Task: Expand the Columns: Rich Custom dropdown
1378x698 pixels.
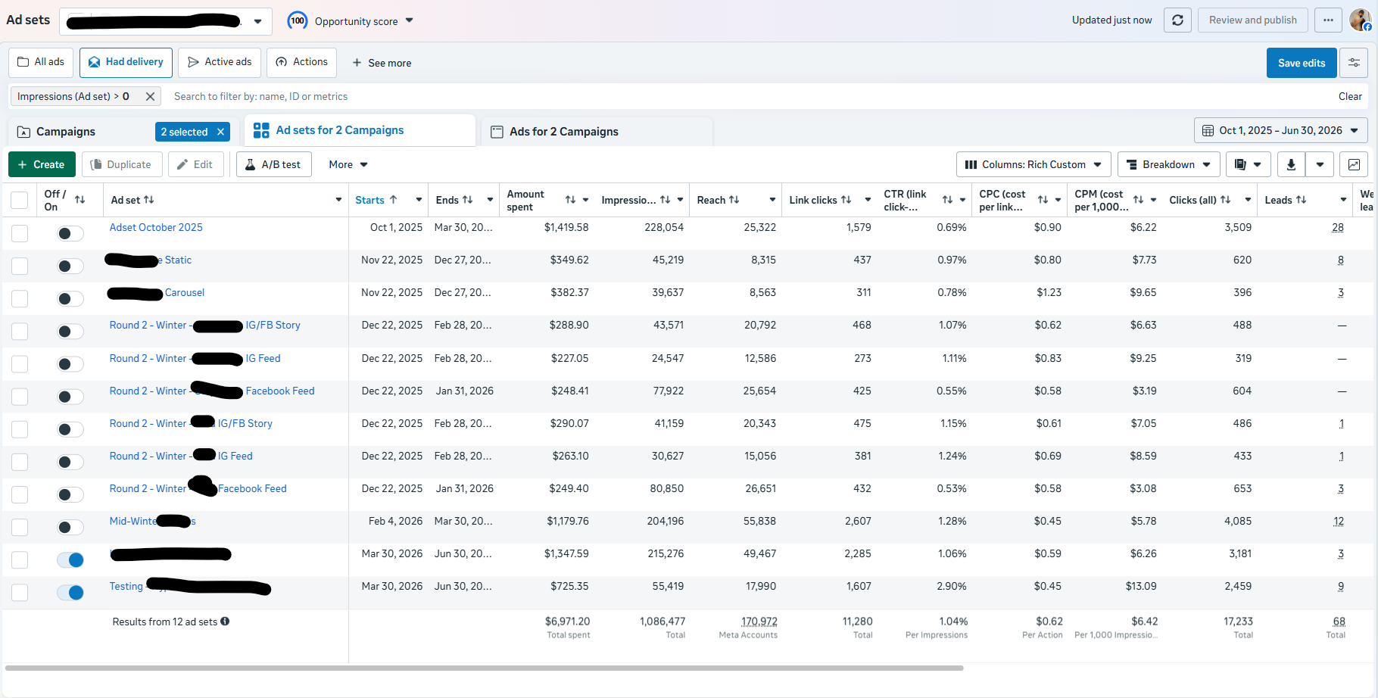Action: click(x=1033, y=164)
